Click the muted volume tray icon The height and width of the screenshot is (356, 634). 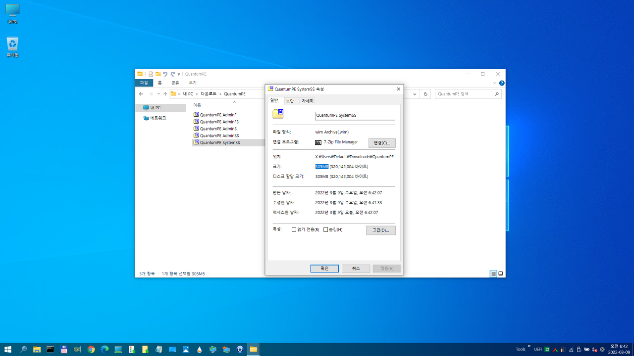point(594,349)
